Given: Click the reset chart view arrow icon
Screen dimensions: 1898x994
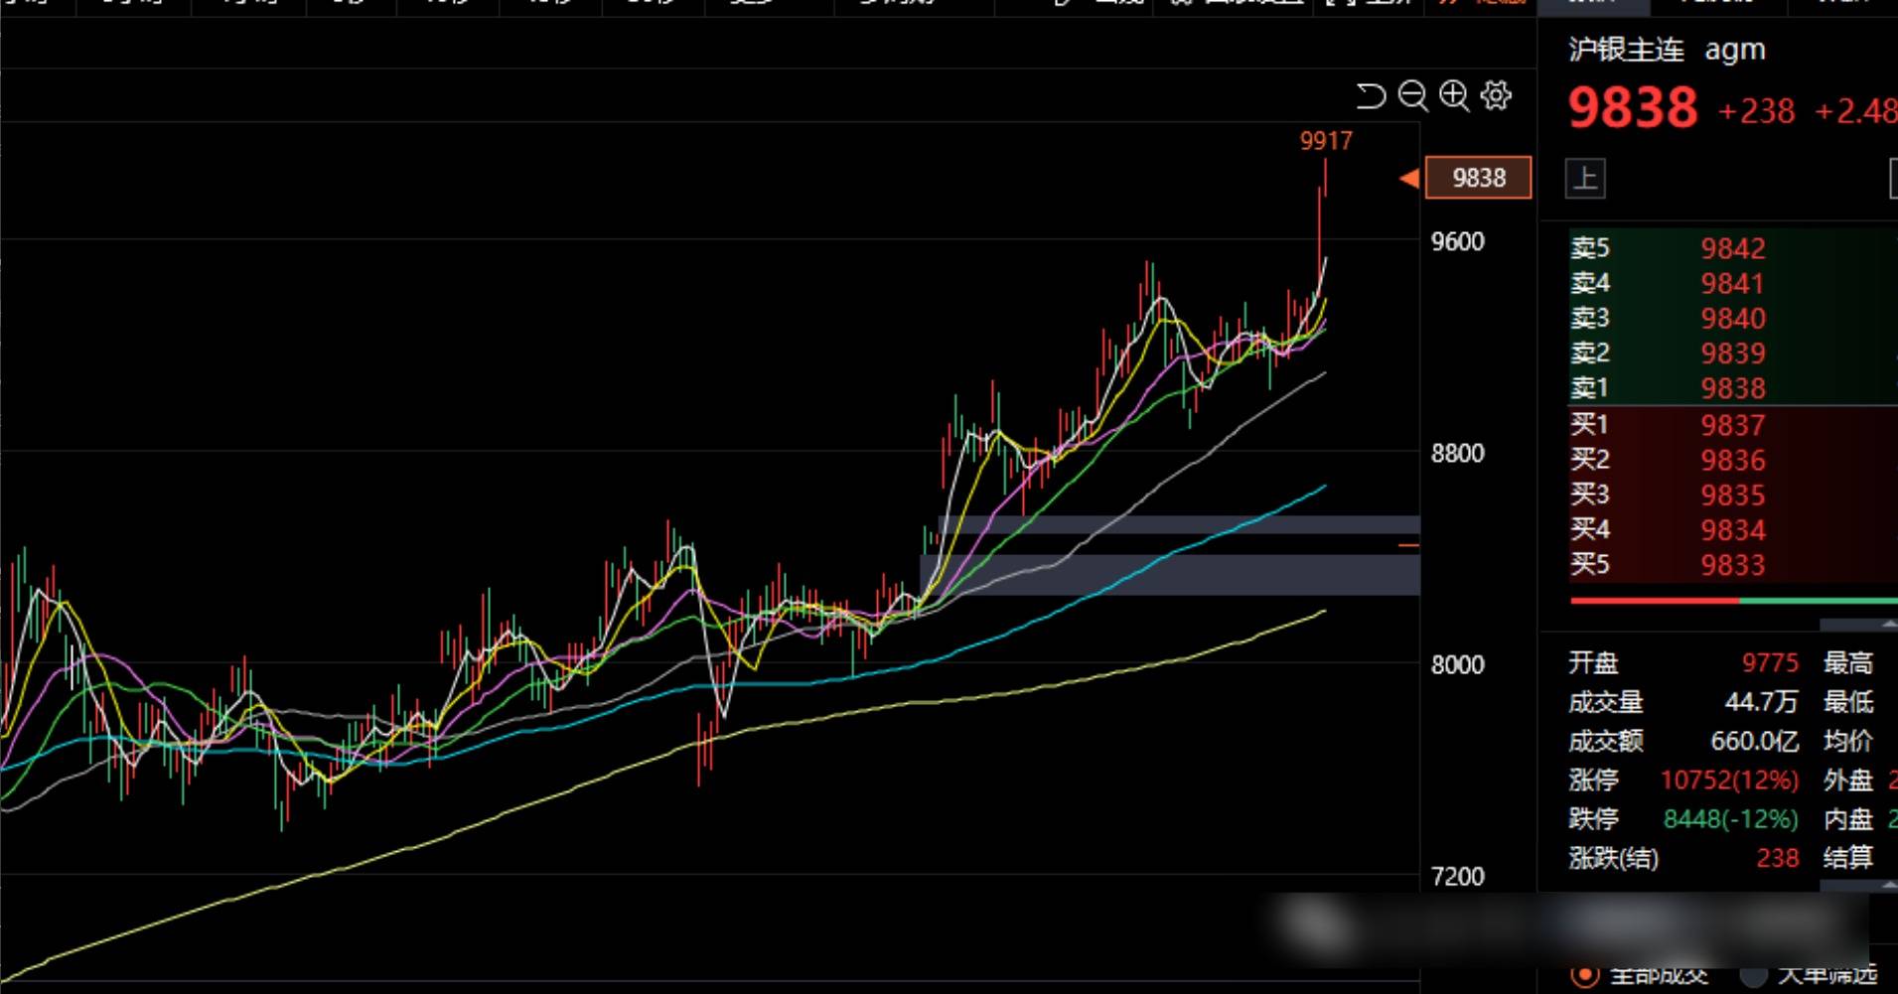Looking at the screenshot, I should tap(1371, 95).
